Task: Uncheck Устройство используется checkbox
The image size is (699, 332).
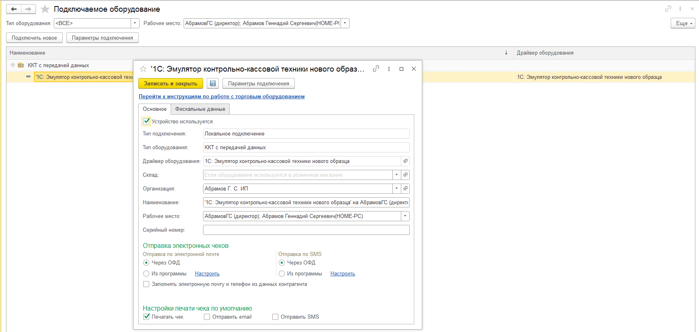Action: click(x=146, y=121)
